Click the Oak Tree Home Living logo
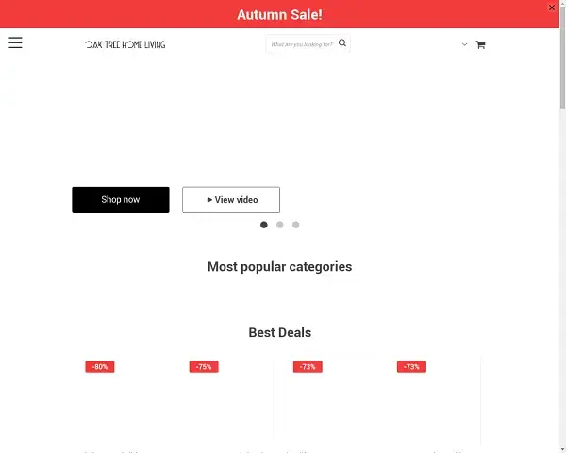Screen dimensions: 566x453 [x=125, y=44]
